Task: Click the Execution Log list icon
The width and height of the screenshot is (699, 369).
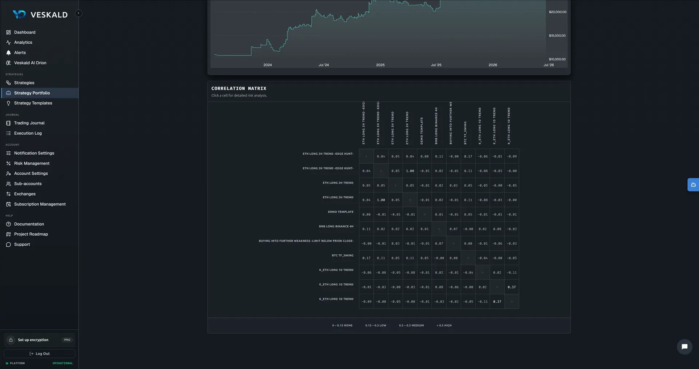Action: point(8,133)
